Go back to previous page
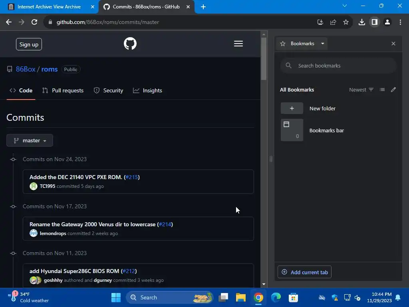This screenshot has width=409, height=307. coord(9,22)
